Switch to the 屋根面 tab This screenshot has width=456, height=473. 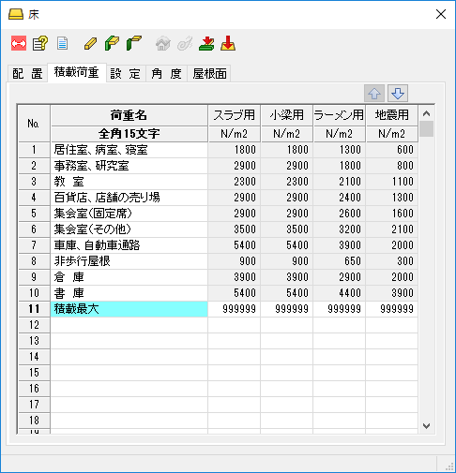pyautogui.click(x=209, y=74)
